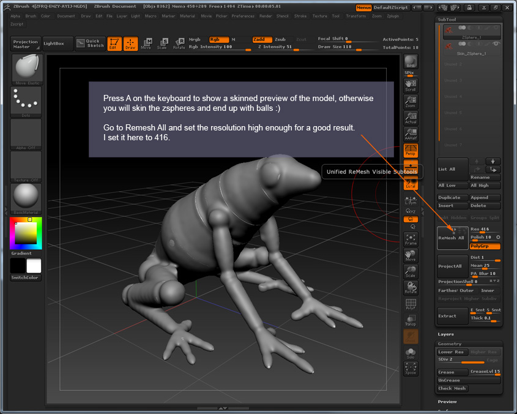Open the Move Elastic brush thumbnail
This screenshot has width=517, height=414.
tap(26, 70)
